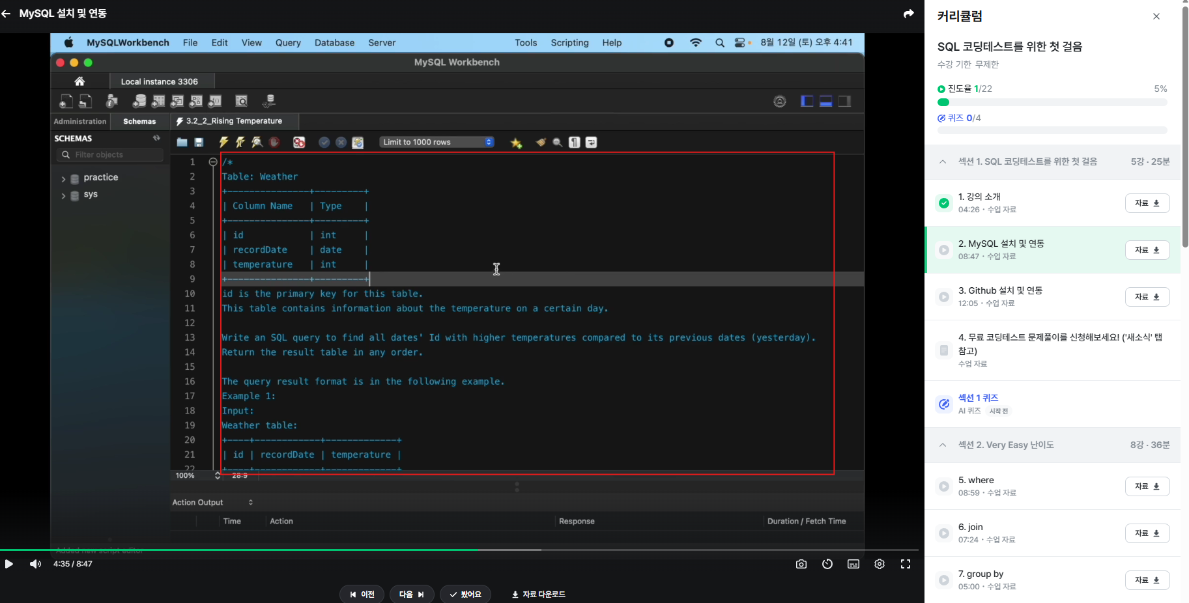Save the script with floppy disk icon

[199, 143]
